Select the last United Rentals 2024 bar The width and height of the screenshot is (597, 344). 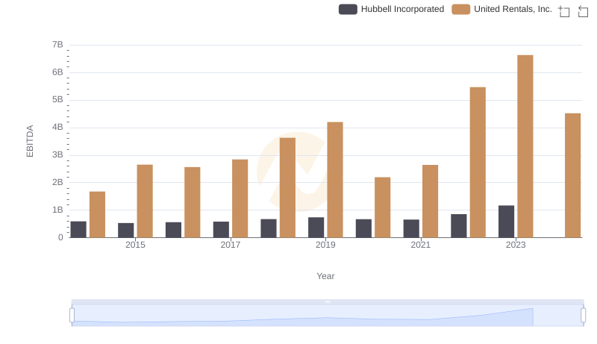(x=572, y=175)
